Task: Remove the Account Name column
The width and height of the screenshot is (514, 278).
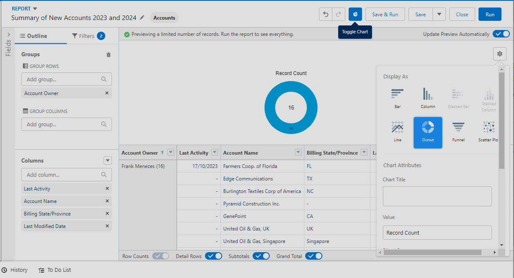Action: [x=107, y=201]
